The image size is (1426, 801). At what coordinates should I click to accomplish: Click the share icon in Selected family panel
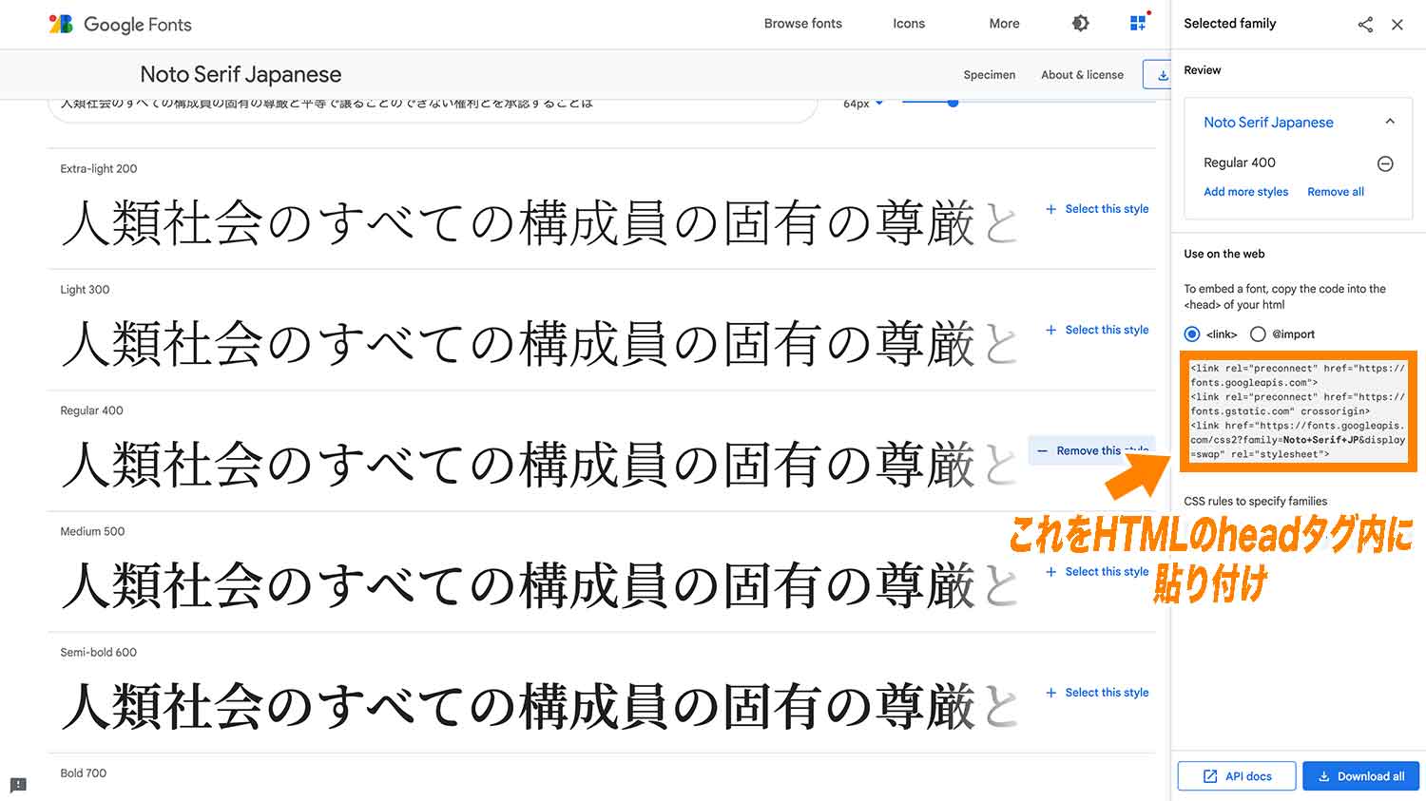tap(1365, 24)
